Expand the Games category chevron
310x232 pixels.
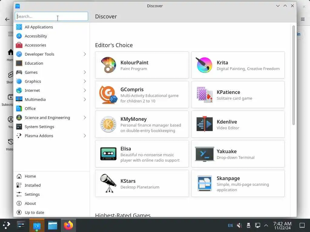point(85,72)
